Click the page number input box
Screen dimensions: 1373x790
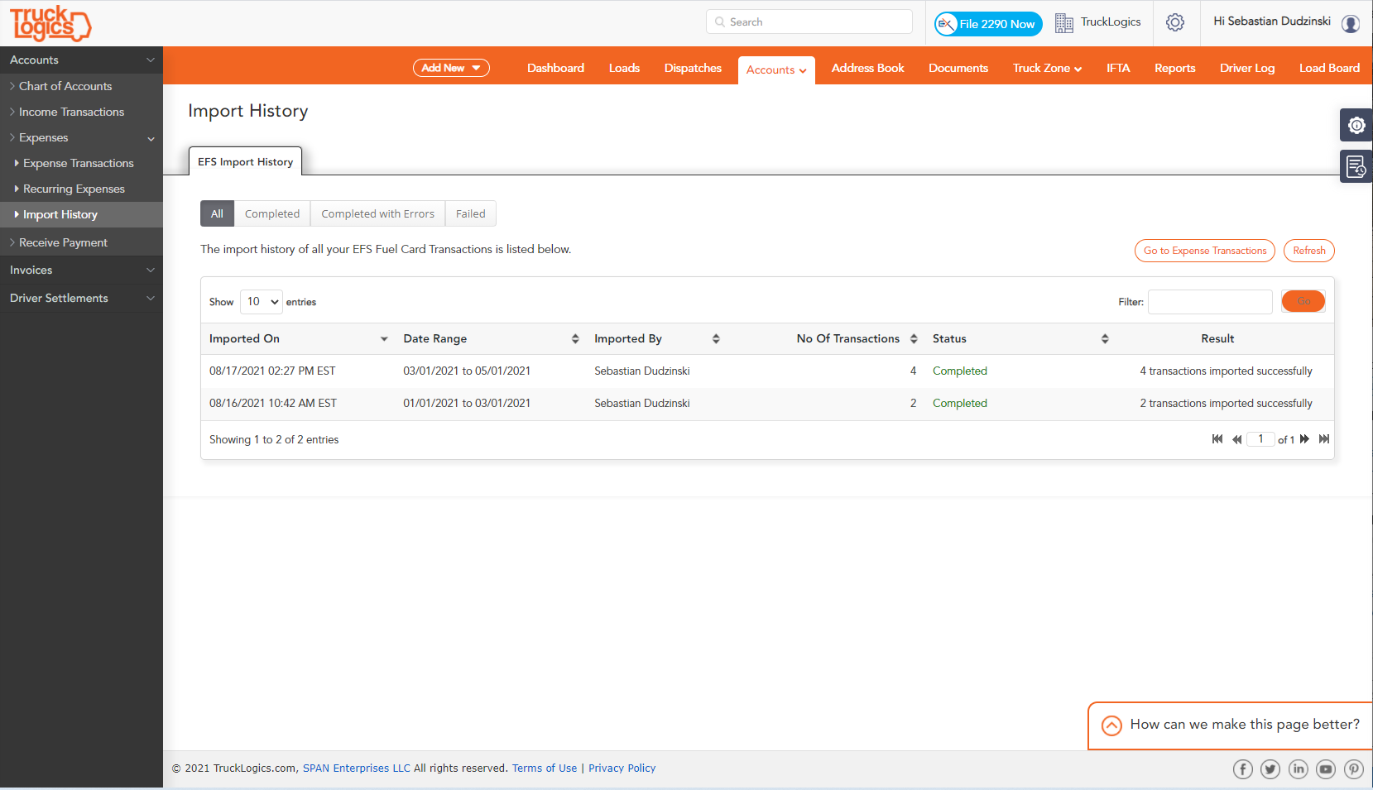1260,439
